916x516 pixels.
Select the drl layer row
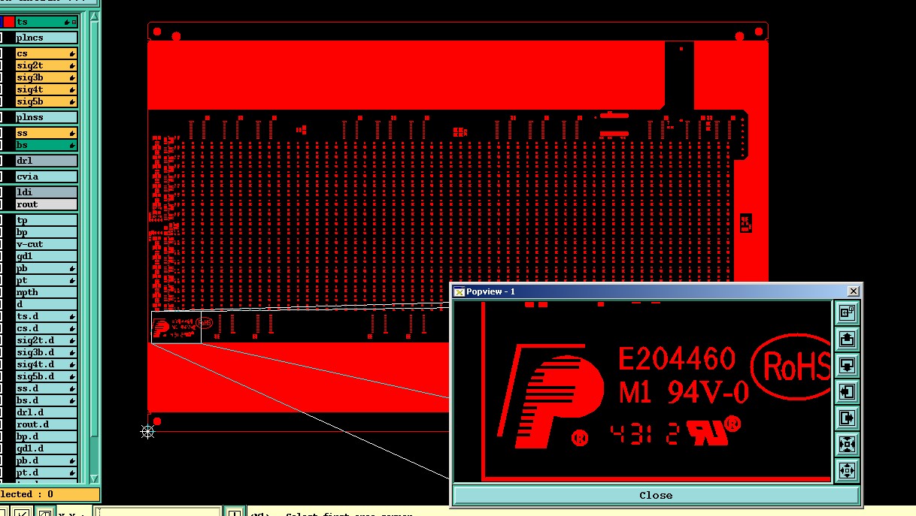[x=47, y=161]
